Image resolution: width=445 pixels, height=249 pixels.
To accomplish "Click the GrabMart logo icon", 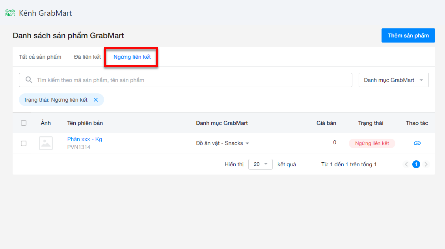I will pyautogui.click(x=10, y=13).
